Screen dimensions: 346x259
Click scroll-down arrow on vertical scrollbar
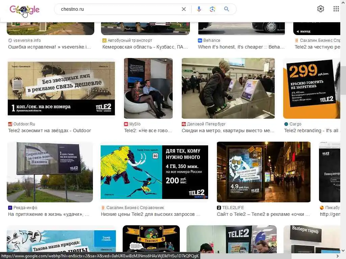coord(343,251)
